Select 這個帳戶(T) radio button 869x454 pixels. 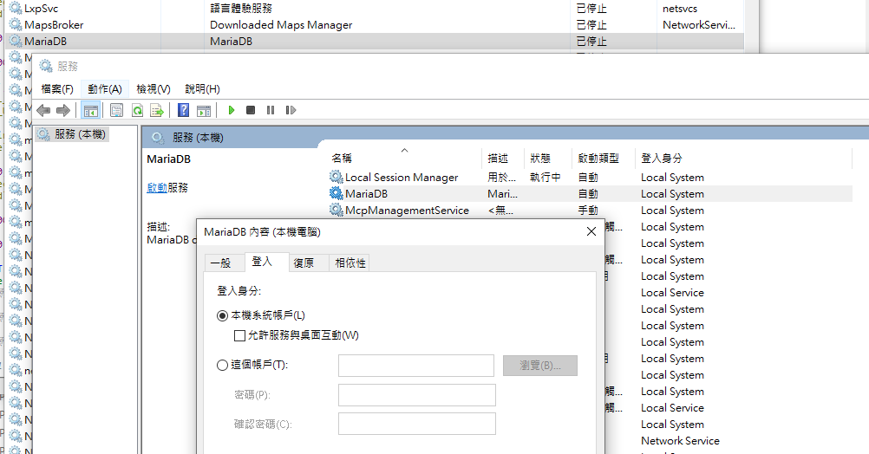(x=222, y=365)
